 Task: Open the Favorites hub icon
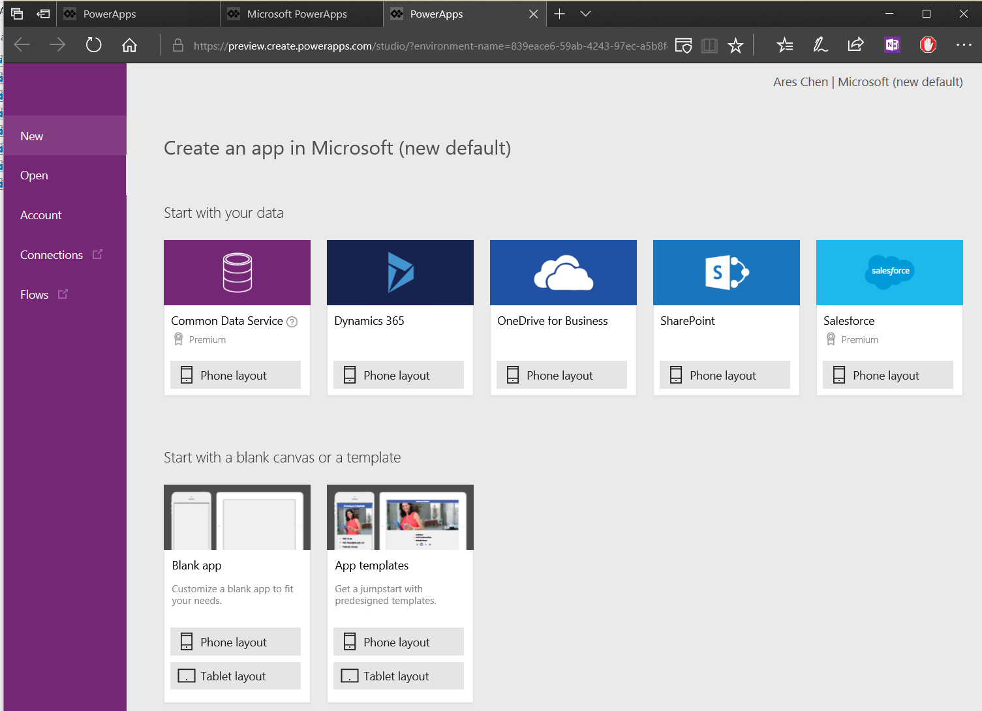tap(784, 45)
